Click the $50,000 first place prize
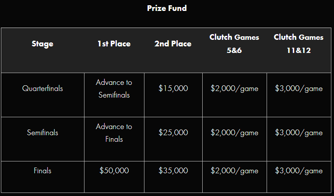This screenshot has height=196, width=334. [114, 171]
